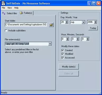Minimize the SetFileDate window

click(89, 3)
